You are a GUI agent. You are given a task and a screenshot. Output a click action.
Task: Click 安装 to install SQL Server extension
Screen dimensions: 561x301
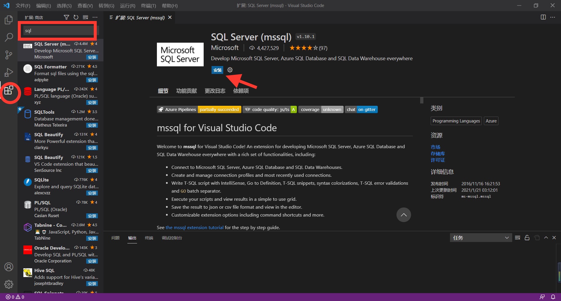tap(217, 70)
